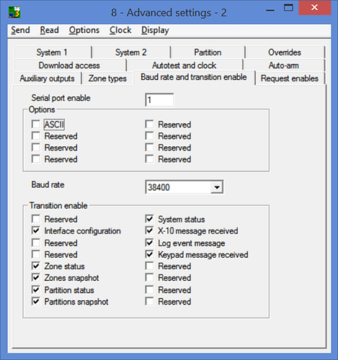Select Baud rate and transition enable tab

(194, 77)
